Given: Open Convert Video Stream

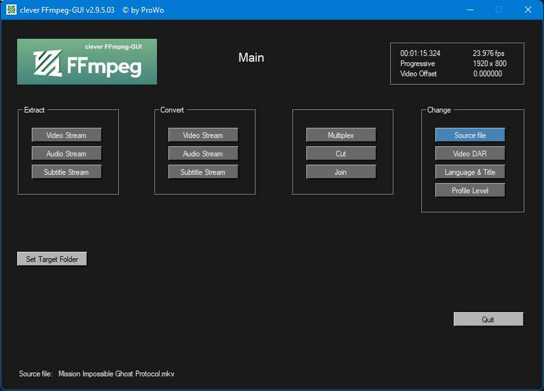Looking at the screenshot, I should (203, 135).
